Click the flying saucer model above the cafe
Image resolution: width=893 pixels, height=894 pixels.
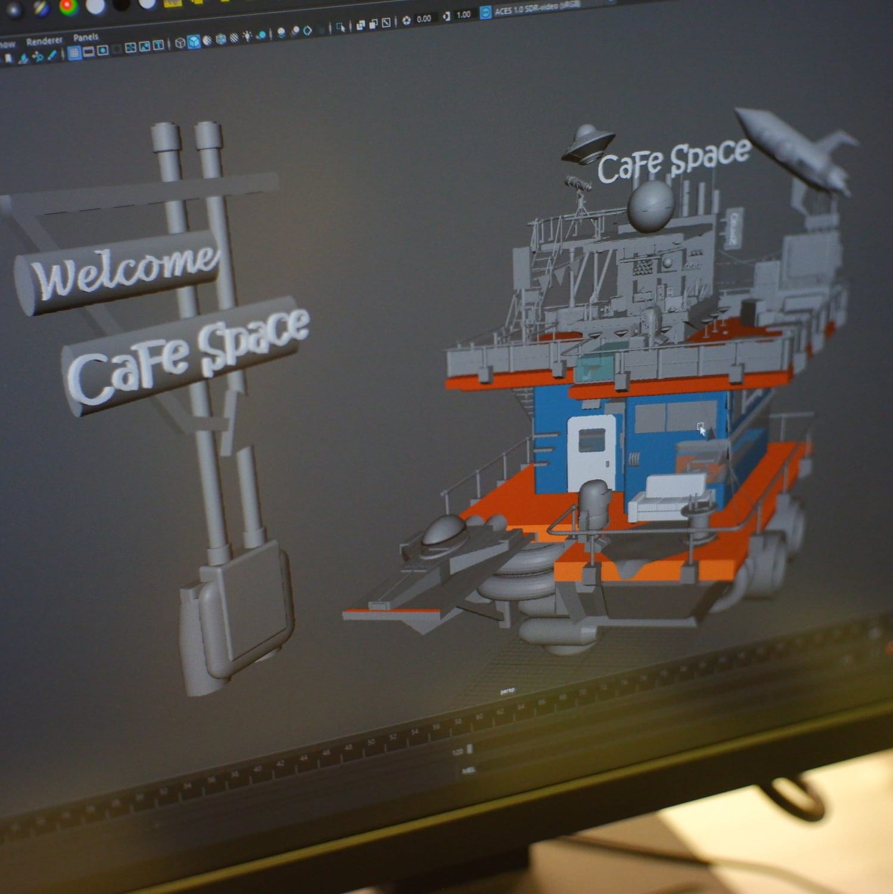point(587,144)
